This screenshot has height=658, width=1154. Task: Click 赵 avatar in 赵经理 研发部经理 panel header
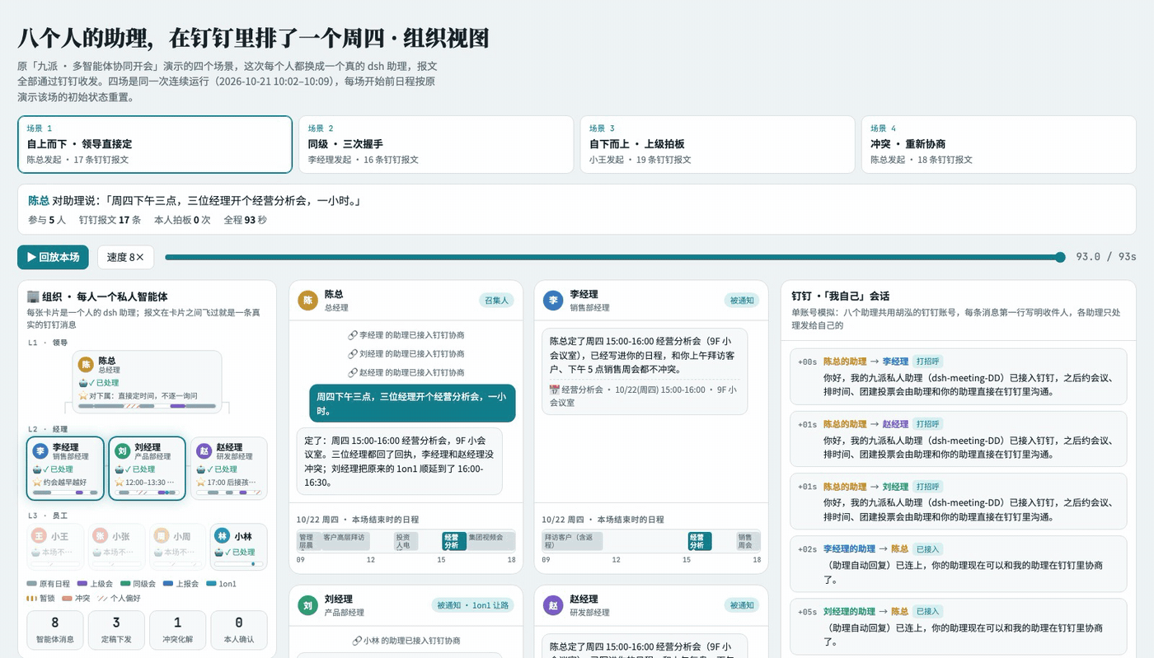coord(553,605)
